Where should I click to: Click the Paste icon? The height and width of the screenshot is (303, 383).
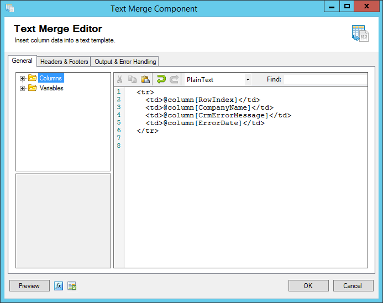[x=145, y=79]
